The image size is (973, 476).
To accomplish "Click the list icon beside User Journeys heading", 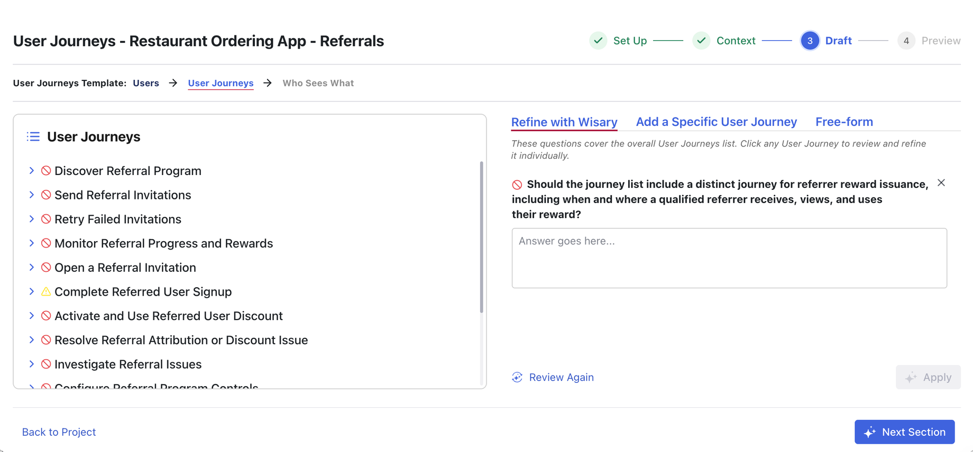I will click(33, 137).
